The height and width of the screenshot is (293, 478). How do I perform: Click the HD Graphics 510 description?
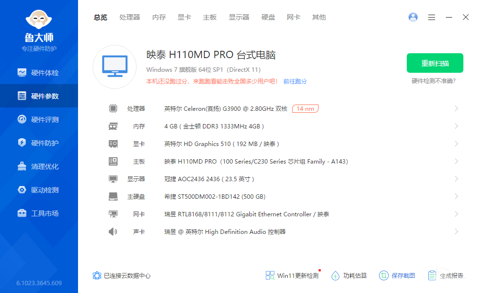pyautogui.click(x=221, y=144)
